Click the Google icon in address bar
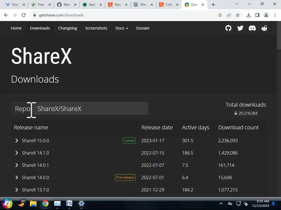Viewport: 281px width, 210px height. [x=220, y=15]
